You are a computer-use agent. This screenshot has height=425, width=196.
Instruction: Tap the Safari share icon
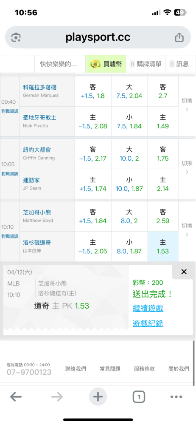(179, 37)
